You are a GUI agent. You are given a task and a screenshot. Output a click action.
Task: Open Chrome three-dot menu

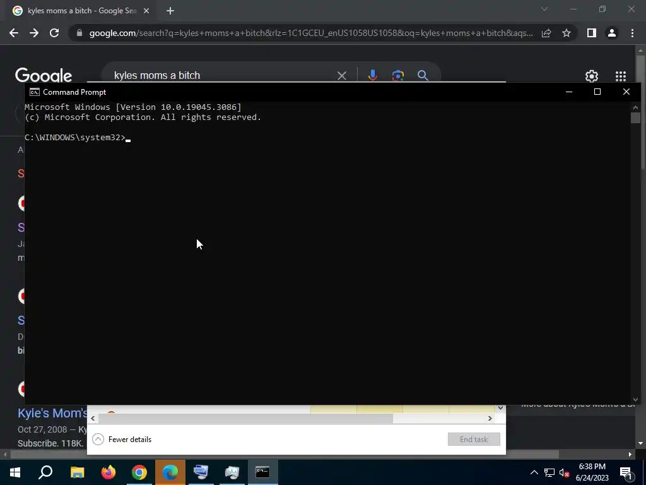click(632, 33)
